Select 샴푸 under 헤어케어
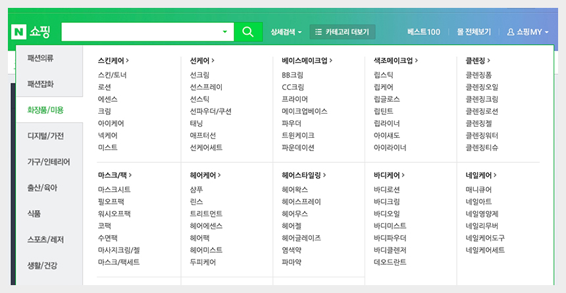The width and height of the screenshot is (566, 293). [x=196, y=190]
